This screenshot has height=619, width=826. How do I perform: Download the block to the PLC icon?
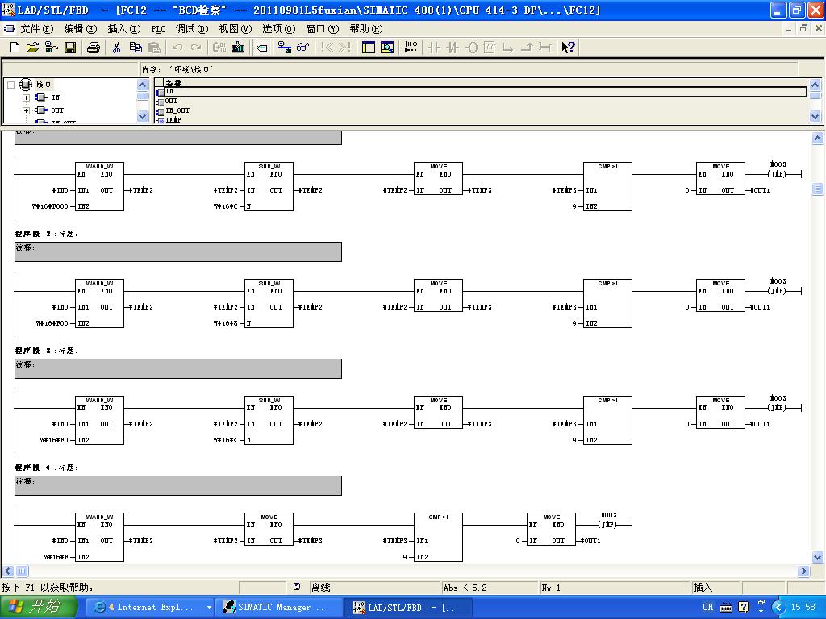[238, 48]
